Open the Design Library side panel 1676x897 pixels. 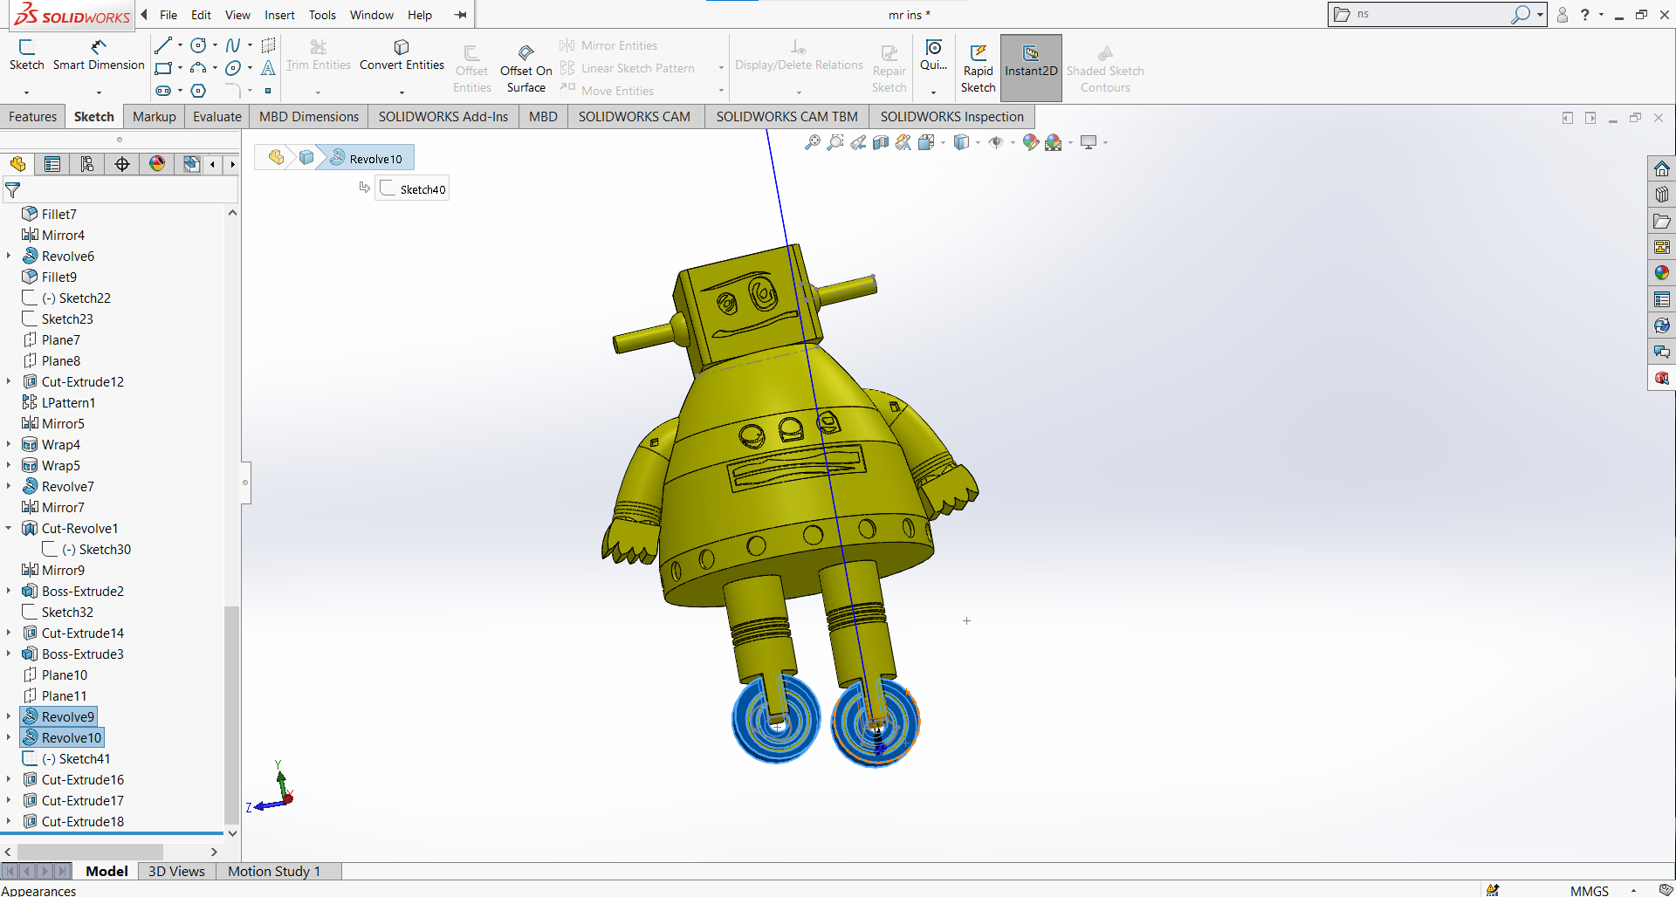[1661, 195]
